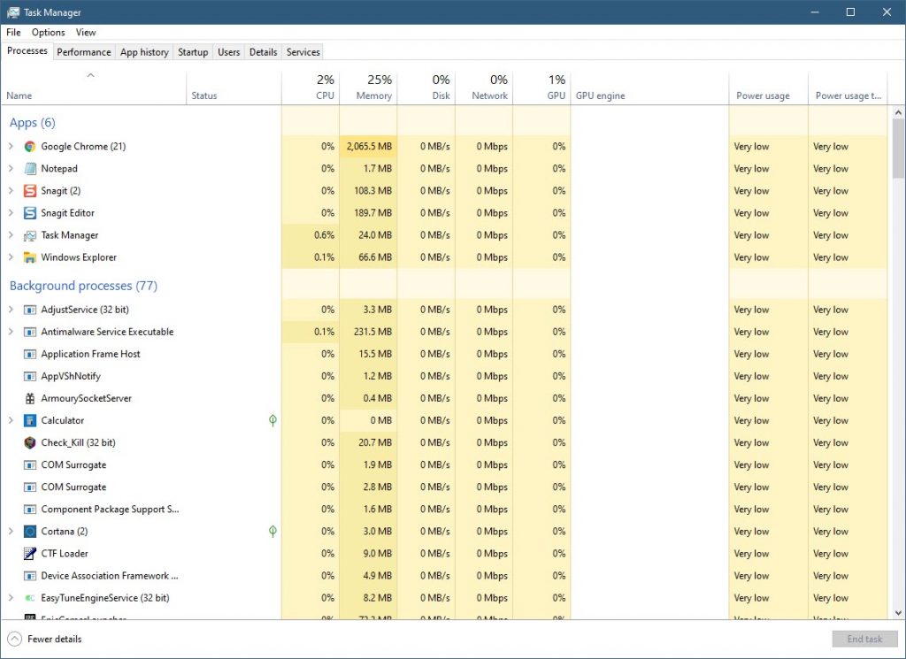Expand the Calculator background process
The image size is (906, 659).
(11, 420)
